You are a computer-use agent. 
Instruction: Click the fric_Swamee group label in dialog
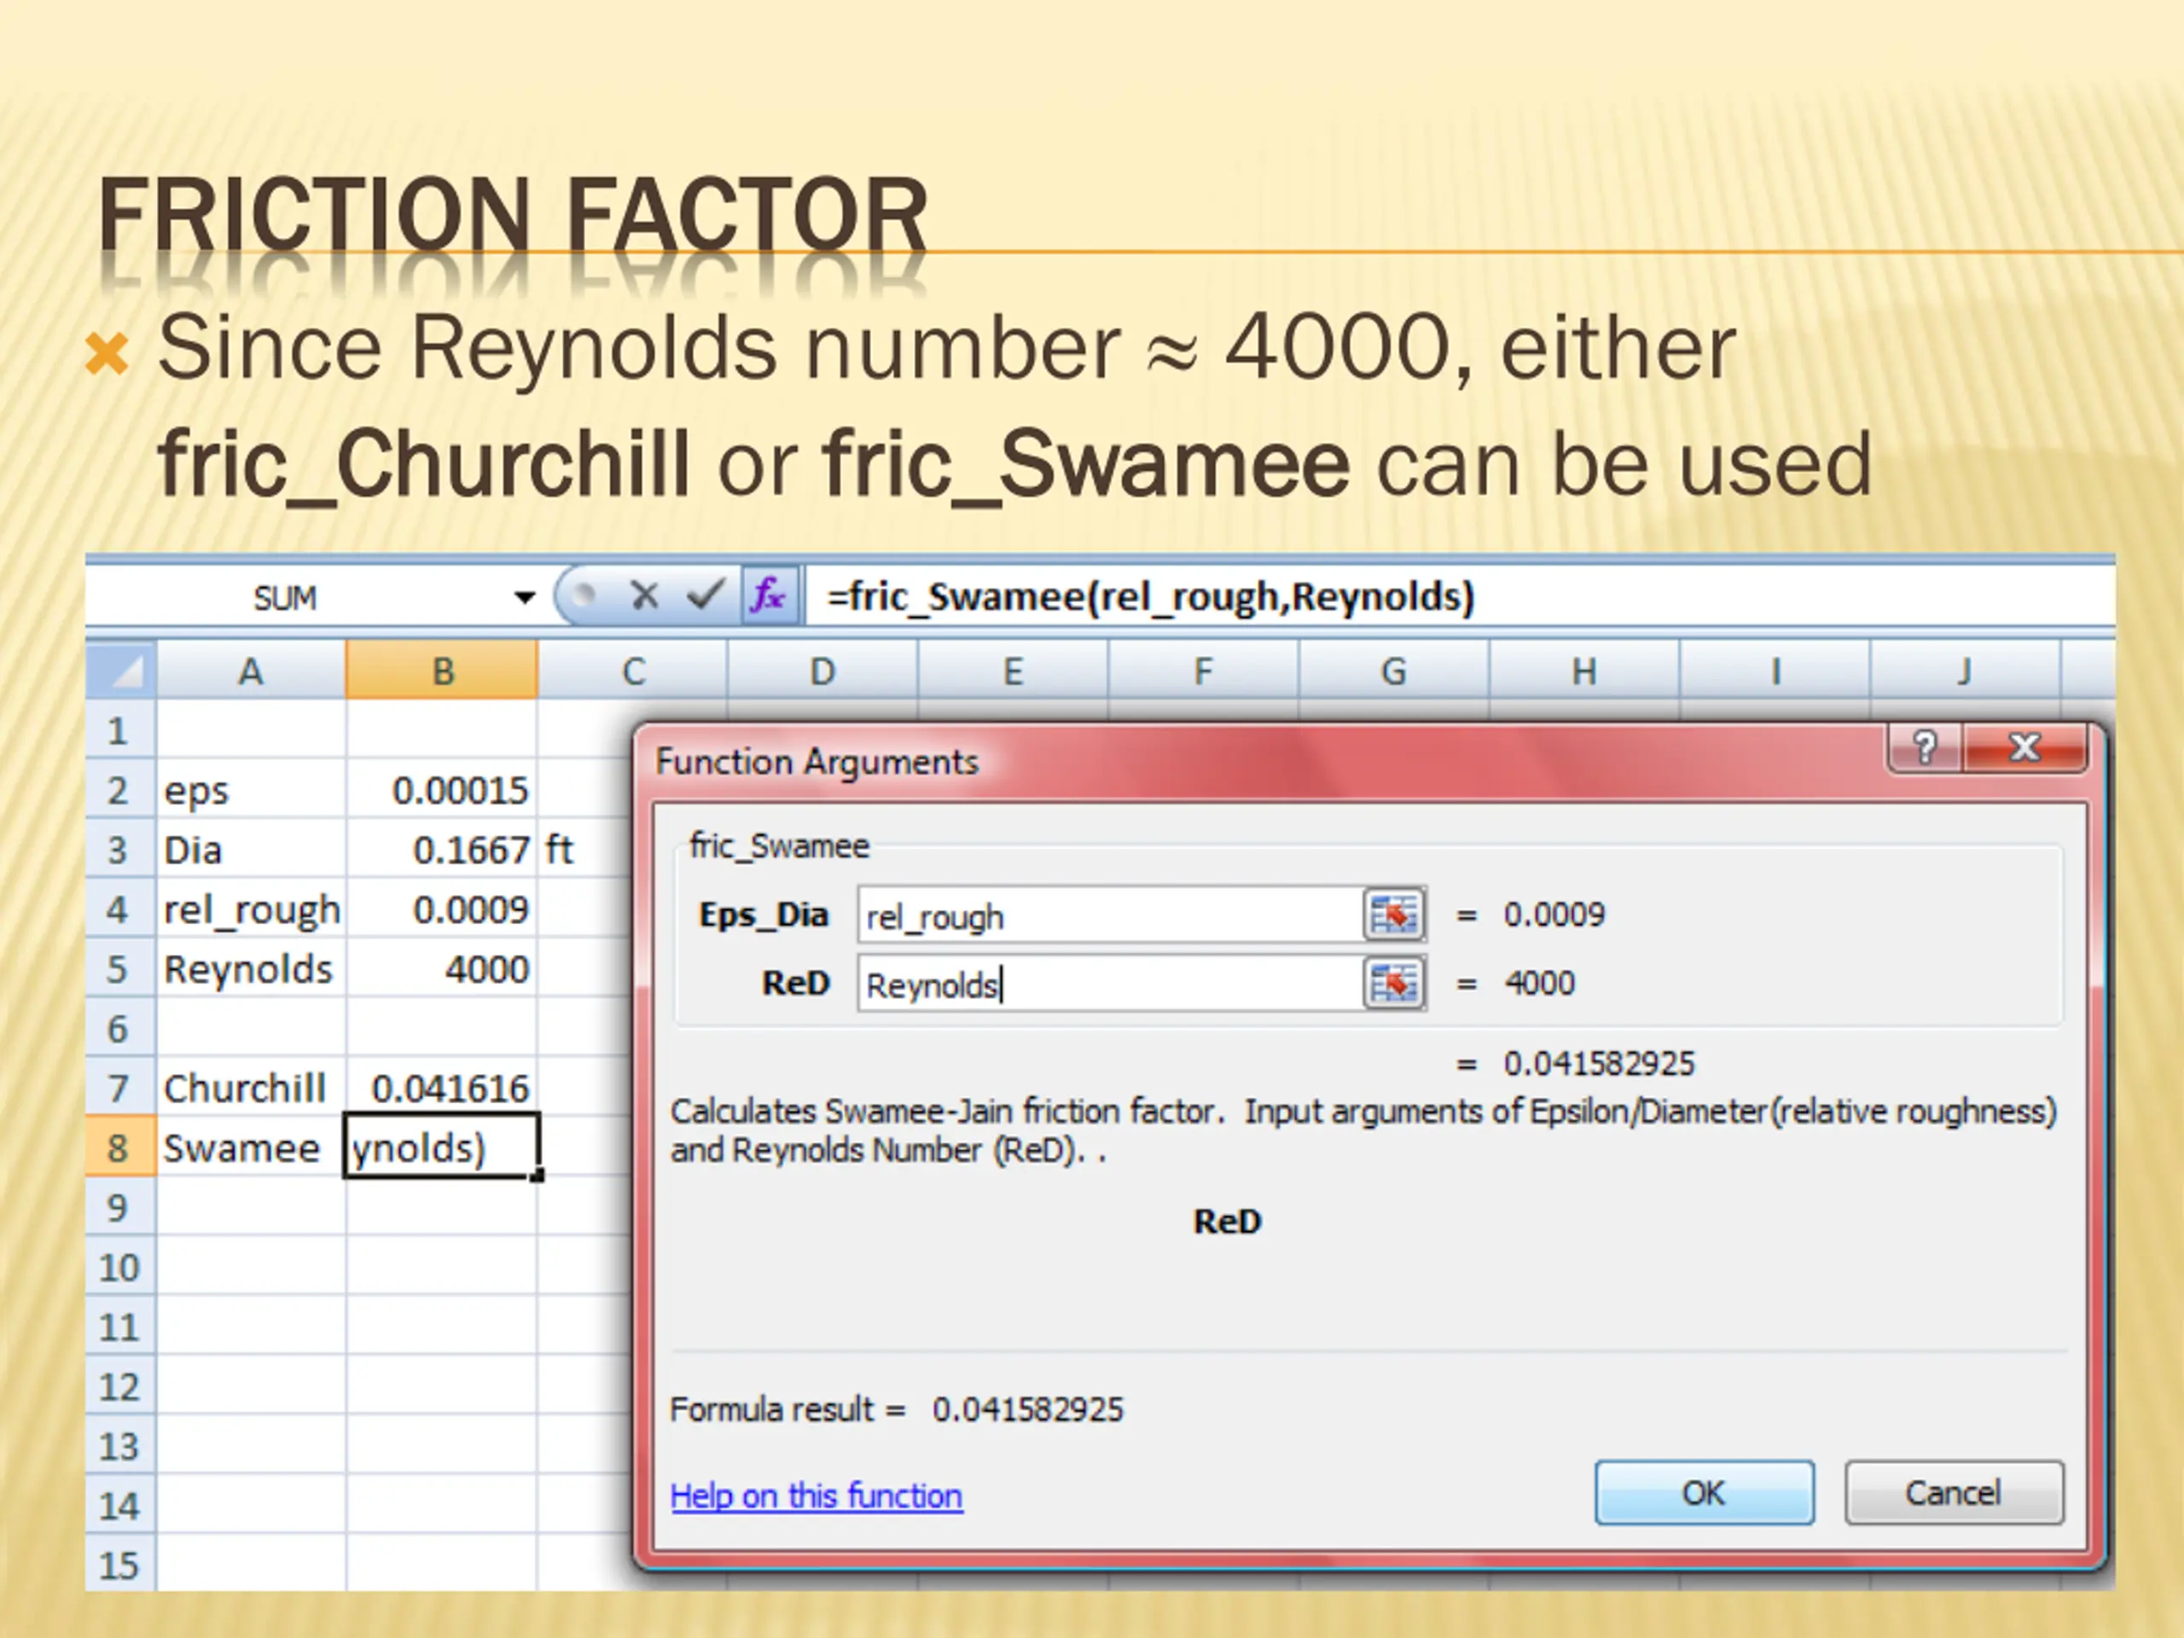(779, 845)
